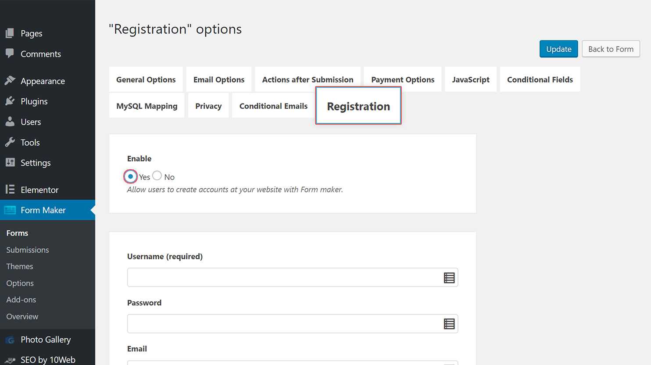
Task: Click the SEO by 10Web icon
Action: point(10,360)
